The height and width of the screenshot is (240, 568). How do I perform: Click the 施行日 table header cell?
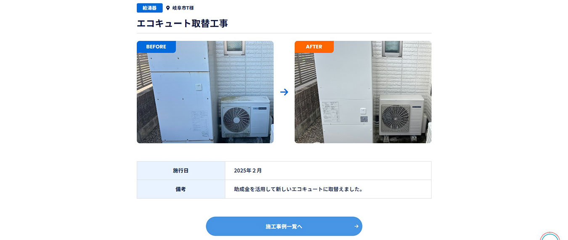181,171
